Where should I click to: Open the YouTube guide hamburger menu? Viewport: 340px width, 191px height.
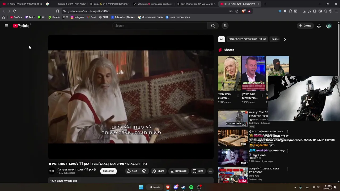[6, 26]
